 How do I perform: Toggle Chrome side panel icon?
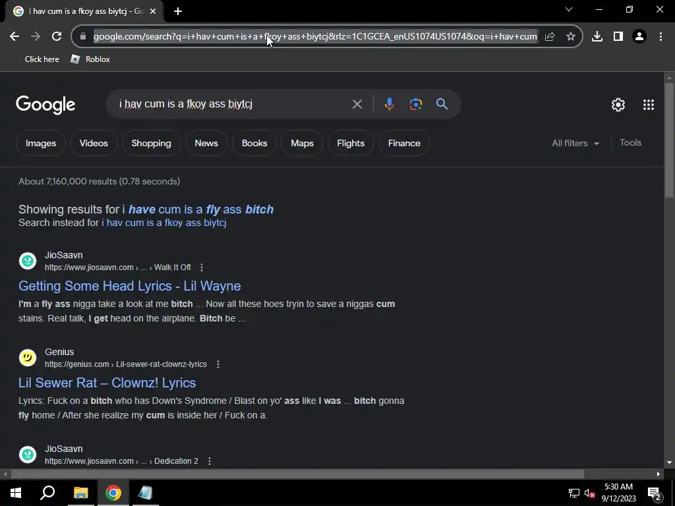coord(618,37)
